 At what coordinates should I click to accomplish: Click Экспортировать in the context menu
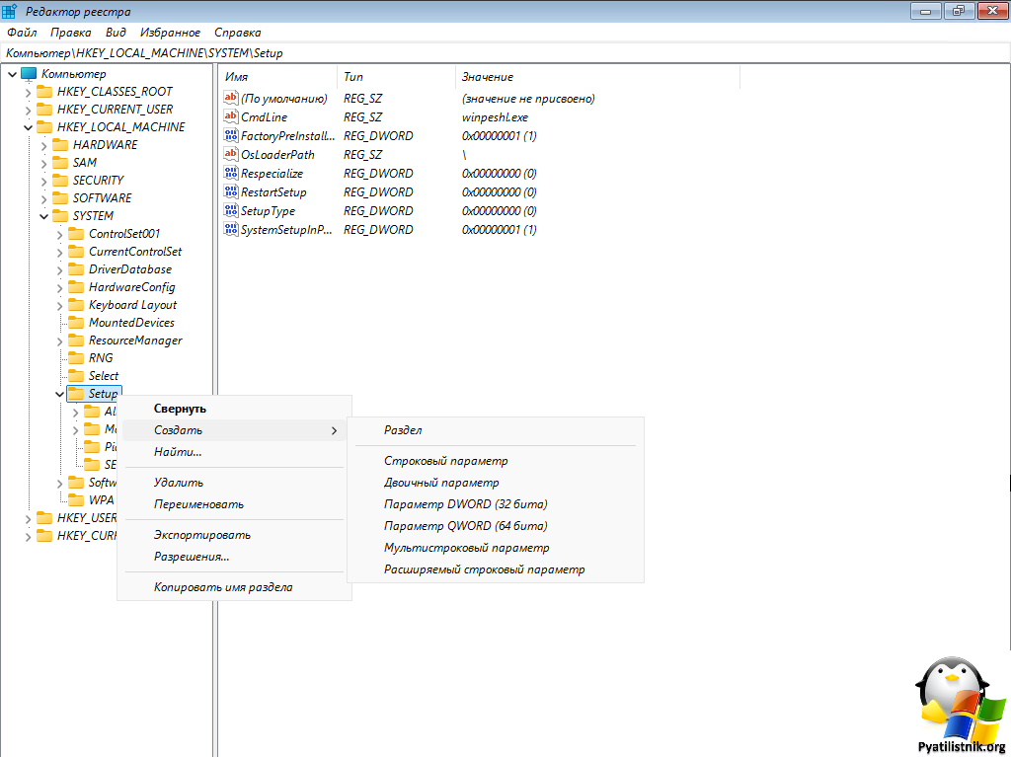pyautogui.click(x=201, y=535)
